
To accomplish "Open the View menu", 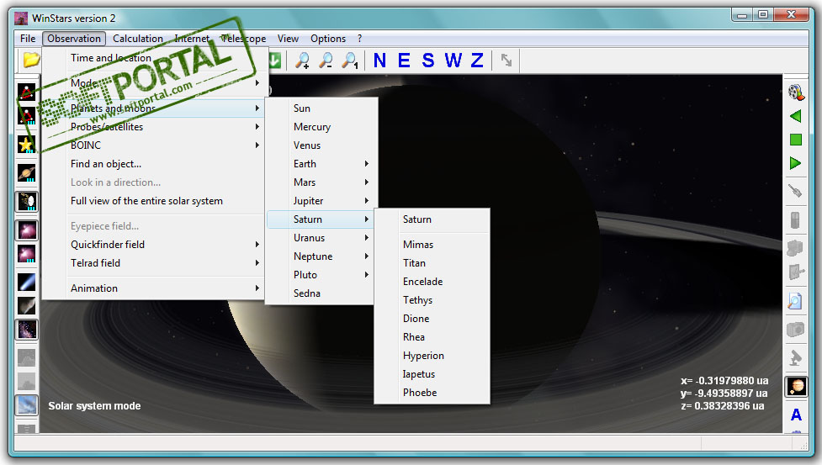I will (x=288, y=38).
